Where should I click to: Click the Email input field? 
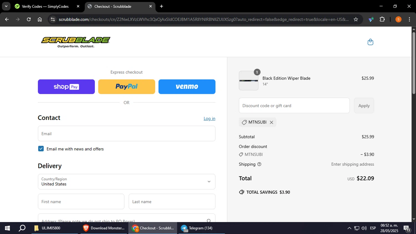(126, 134)
